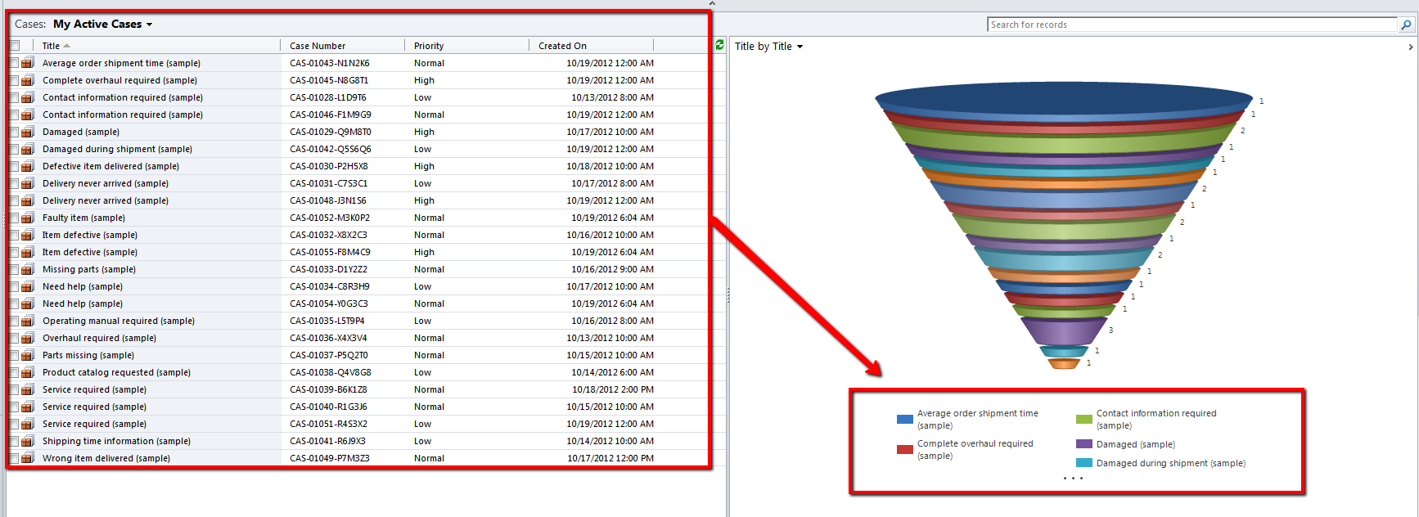Viewport: 1419px width, 517px height.
Task: Click the 10/17/2012 12:00 PM date cell
Action: tap(610, 458)
